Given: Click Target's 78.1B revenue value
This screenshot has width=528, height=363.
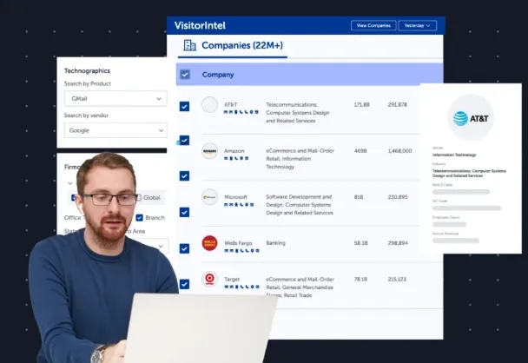Looking at the screenshot, I should [360, 279].
